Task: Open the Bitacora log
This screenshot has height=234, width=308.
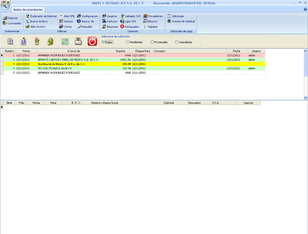Action: tap(150, 21)
